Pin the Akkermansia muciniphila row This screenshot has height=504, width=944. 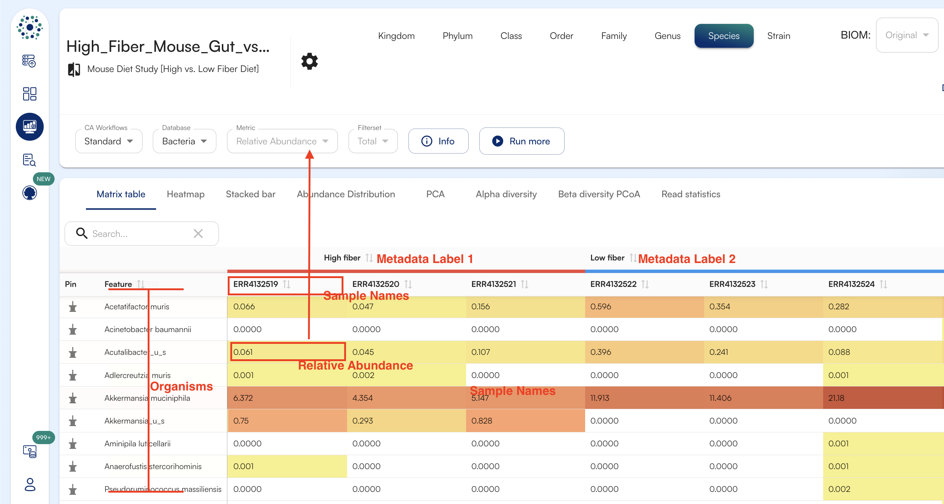73,398
